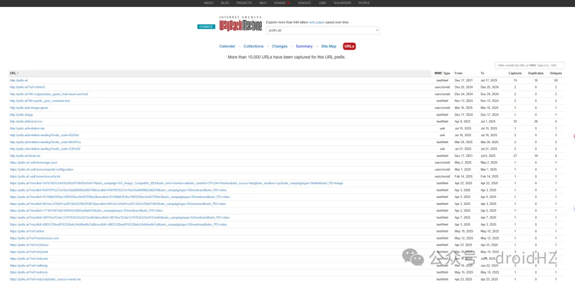This screenshot has width=575, height=281.
Task: Open the http://pollo.ai/favicon.ico link
Action: [x=26, y=121]
